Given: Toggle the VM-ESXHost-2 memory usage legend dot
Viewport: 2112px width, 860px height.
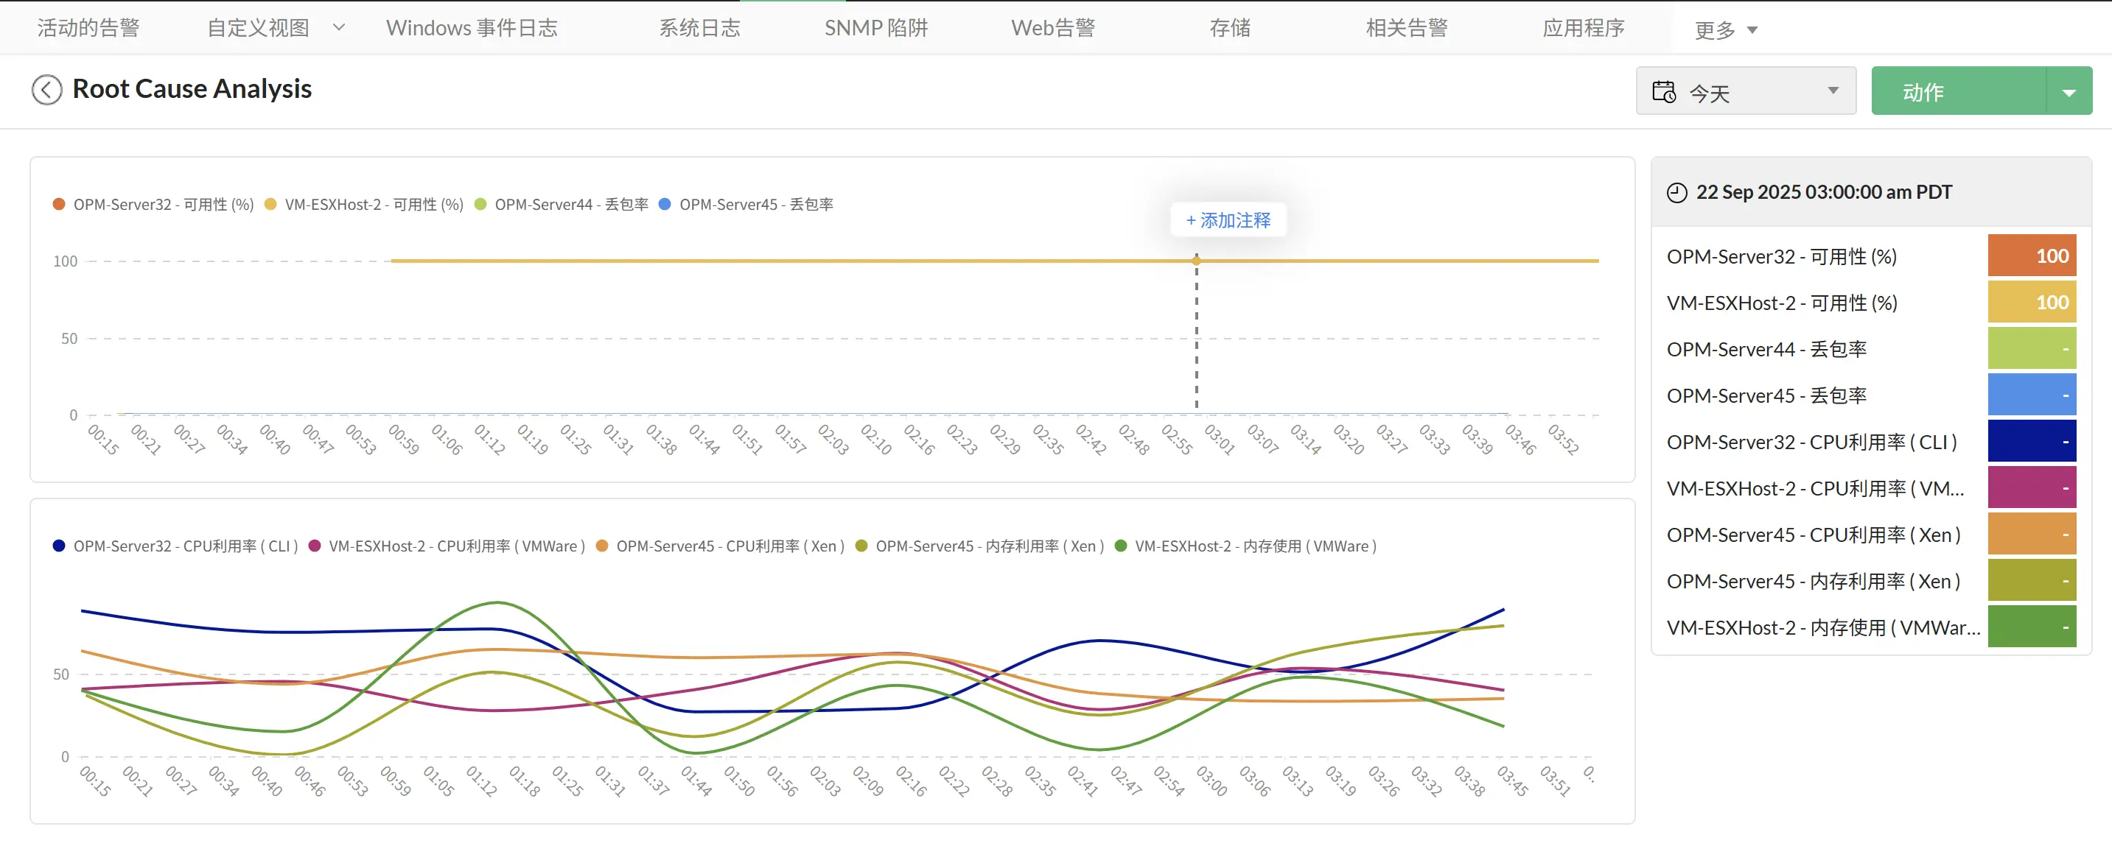Looking at the screenshot, I should pos(1121,546).
